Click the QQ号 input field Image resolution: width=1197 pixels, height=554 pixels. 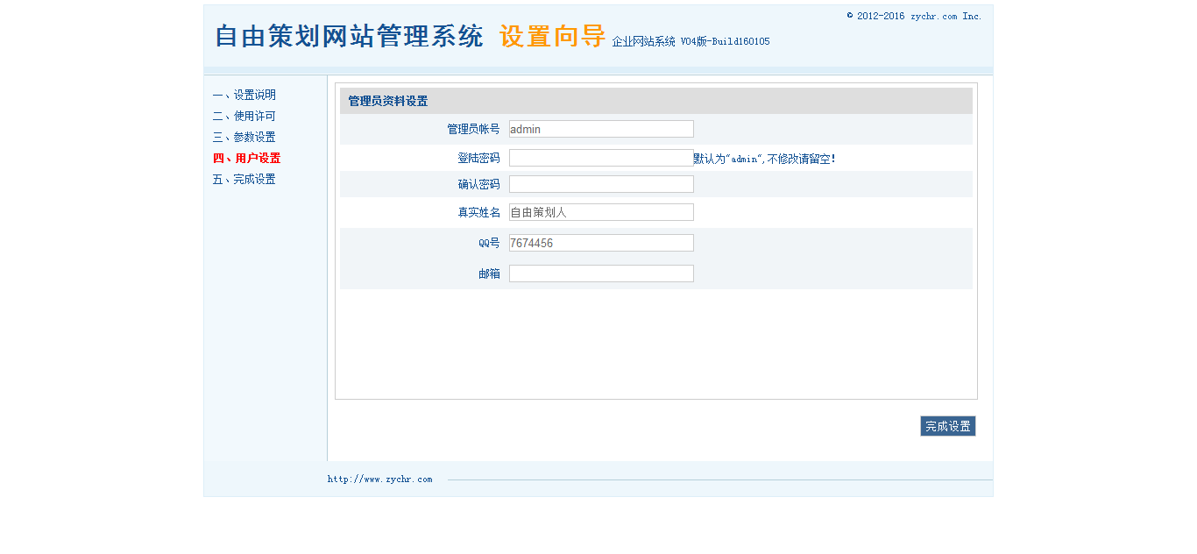[x=601, y=243]
